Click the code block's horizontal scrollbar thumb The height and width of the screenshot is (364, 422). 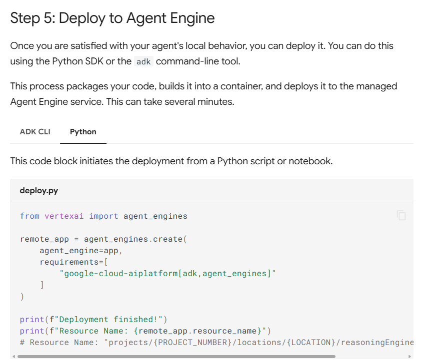click(x=176, y=357)
